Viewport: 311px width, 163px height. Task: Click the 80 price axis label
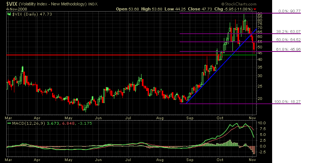pyautogui.click(x=260, y=21)
